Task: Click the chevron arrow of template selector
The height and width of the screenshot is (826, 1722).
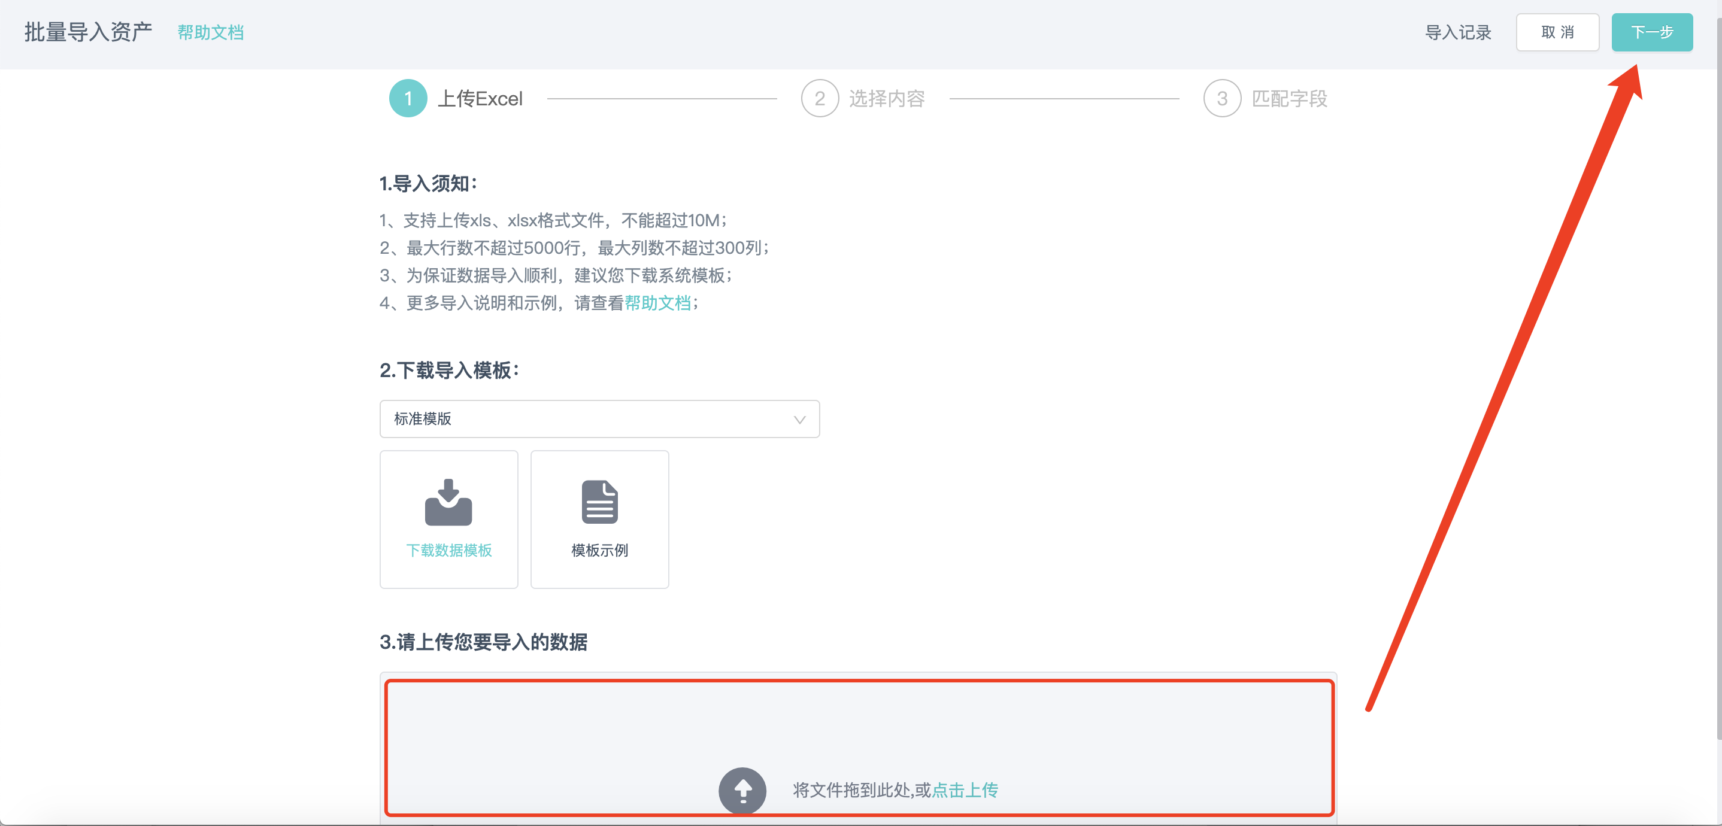Action: coord(799,420)
